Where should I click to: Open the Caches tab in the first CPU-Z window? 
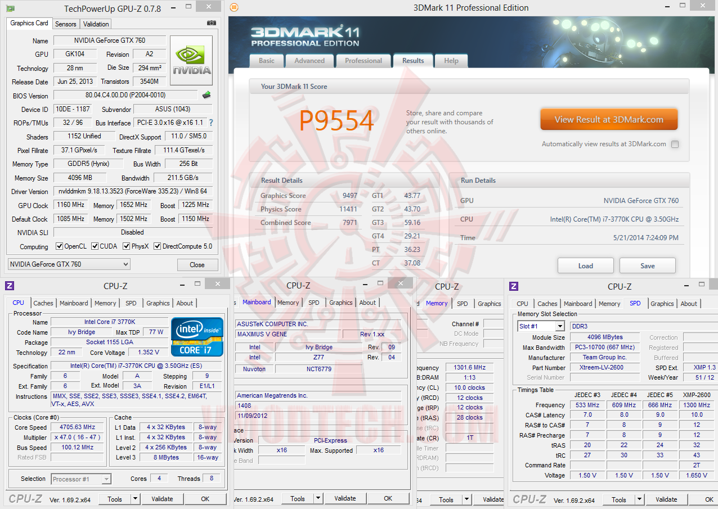point(43,303)
